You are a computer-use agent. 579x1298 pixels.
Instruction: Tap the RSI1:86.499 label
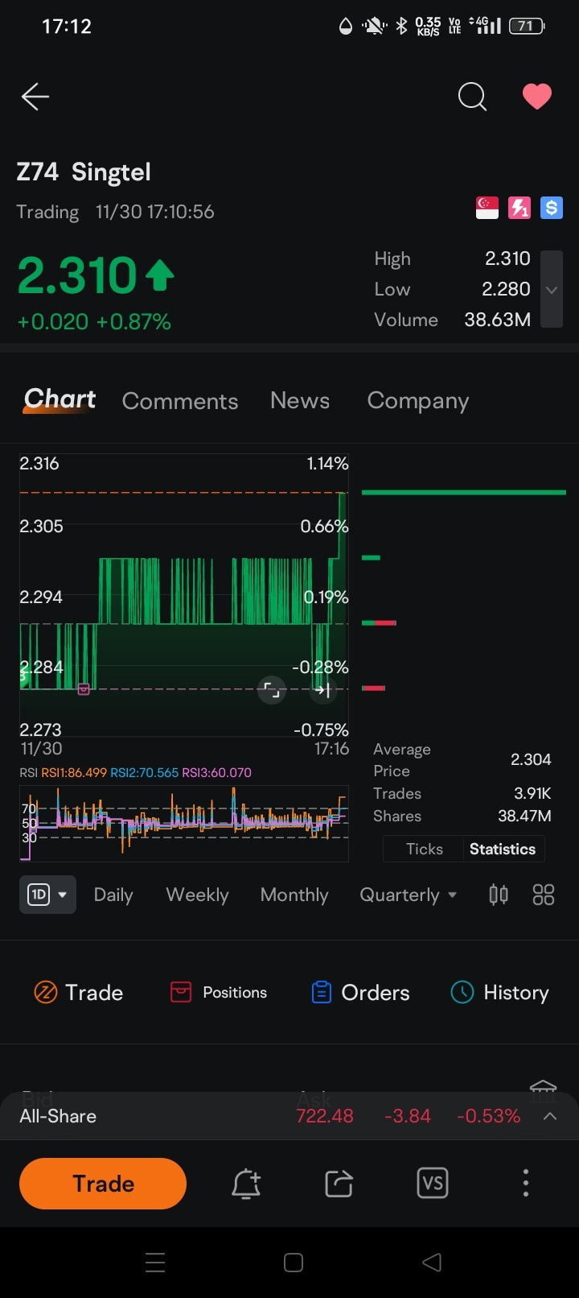73,772
